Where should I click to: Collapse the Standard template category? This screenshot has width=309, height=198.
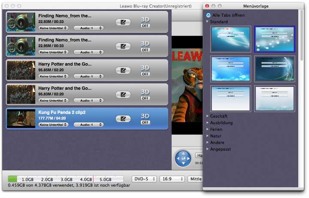coord(207,21)
